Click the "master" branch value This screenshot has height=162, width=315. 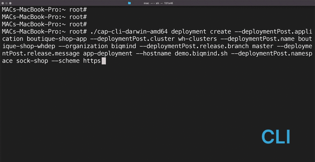263,46
